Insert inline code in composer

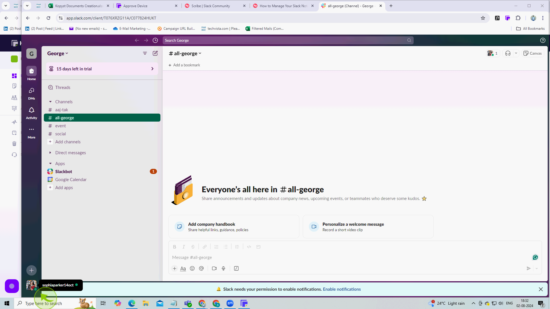coord(249,247)
